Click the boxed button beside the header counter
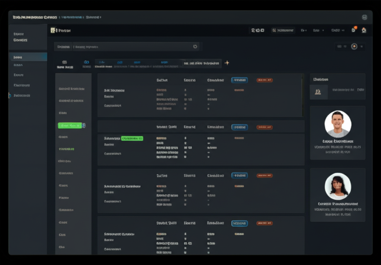Image resolution: width=381 pixels, height=265 pixels. (283, 31)
